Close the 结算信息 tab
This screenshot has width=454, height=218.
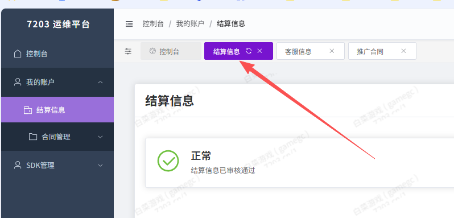[260, 51]
